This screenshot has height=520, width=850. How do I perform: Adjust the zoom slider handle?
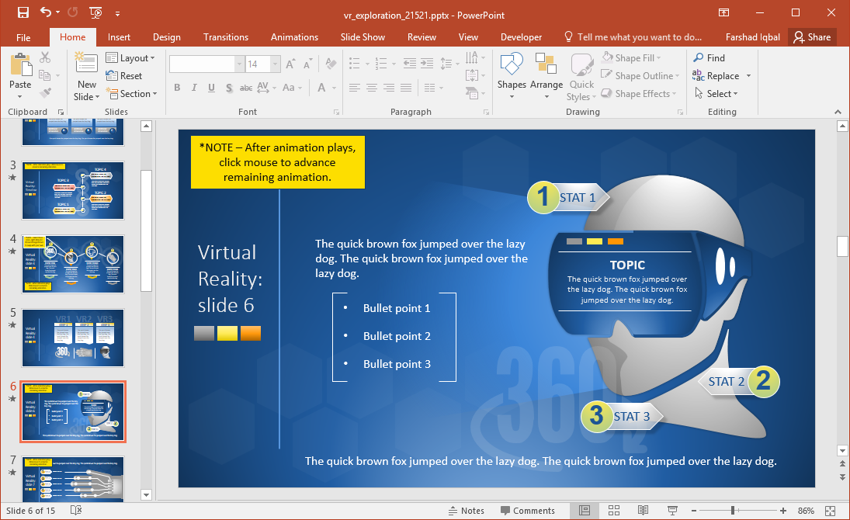click(x=733, y=510)
